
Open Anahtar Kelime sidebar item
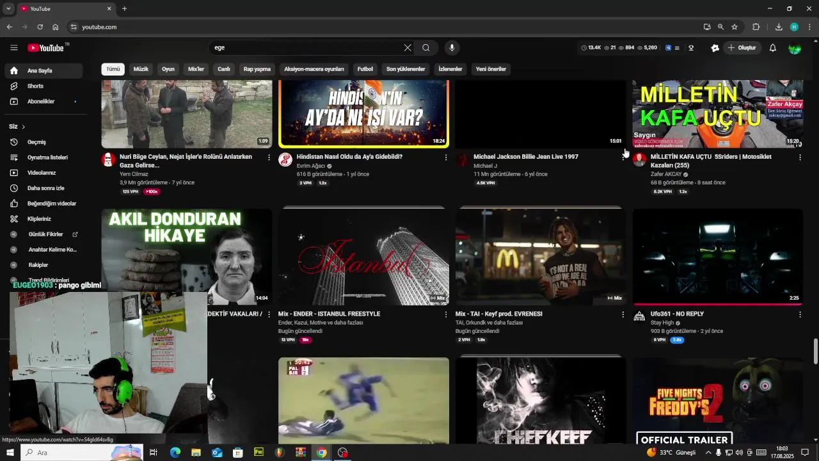click(44, 250)
